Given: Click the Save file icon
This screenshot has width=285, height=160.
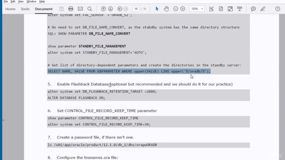Looking at the screenshot, I should point(61,9).
